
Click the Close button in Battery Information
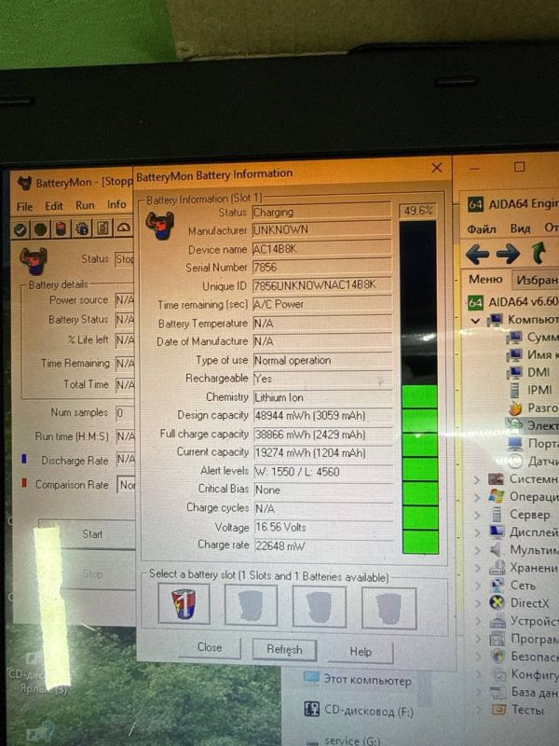pos(210,647)
